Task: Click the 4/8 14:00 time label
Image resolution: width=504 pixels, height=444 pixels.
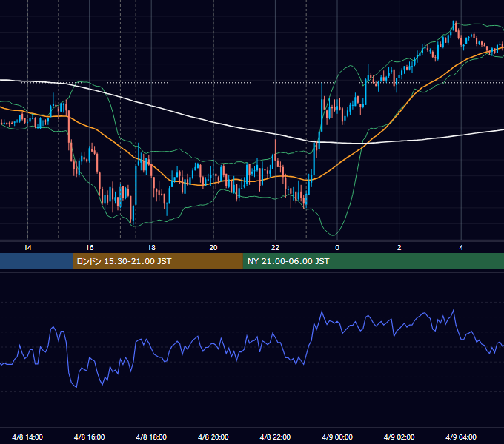Action: [x=27, y=437]
